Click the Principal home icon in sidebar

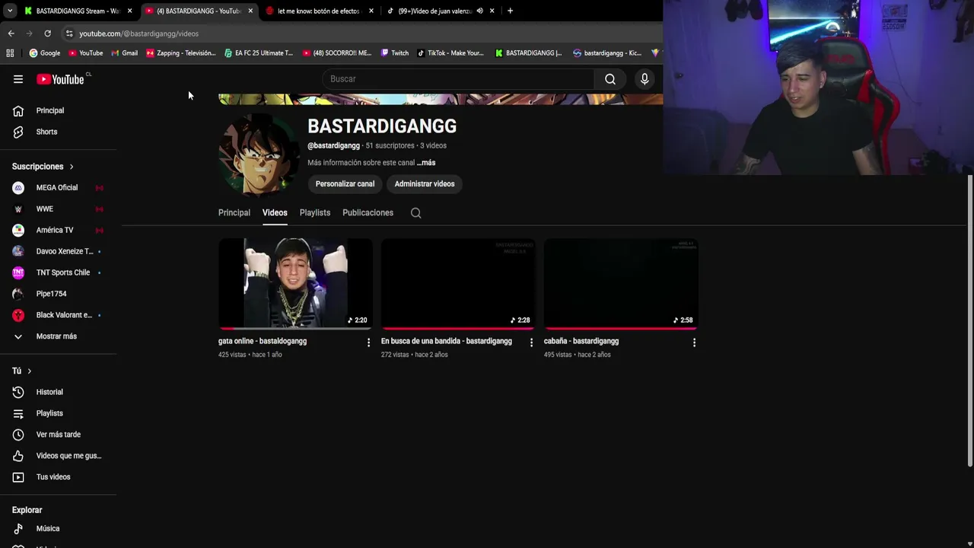18,110
